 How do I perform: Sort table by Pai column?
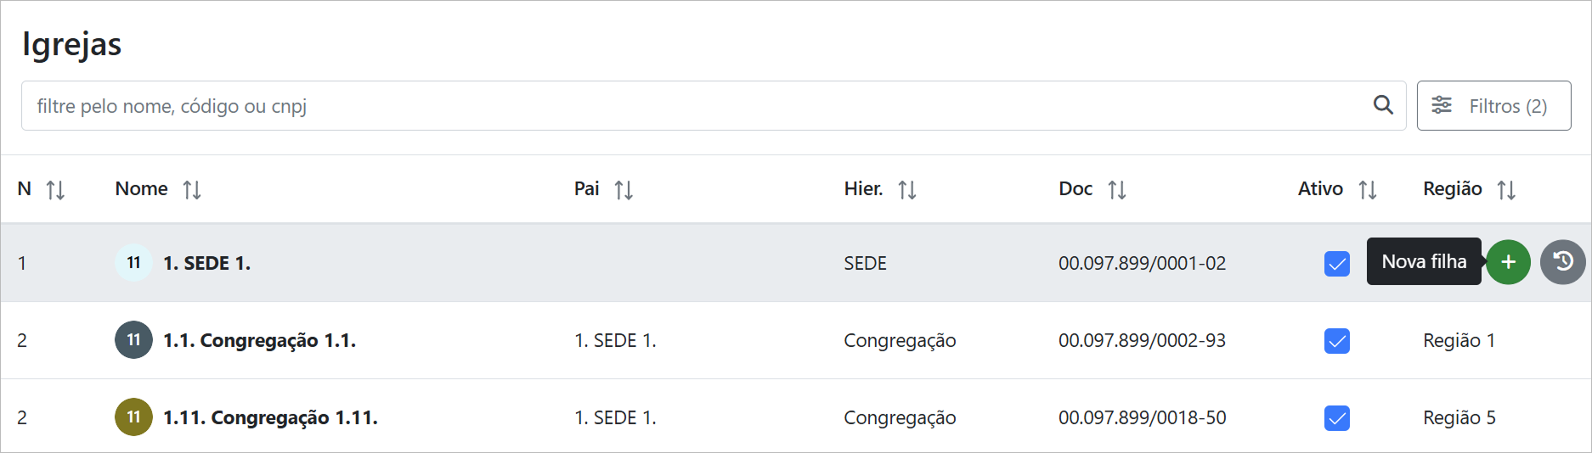(x=624, y=190)
